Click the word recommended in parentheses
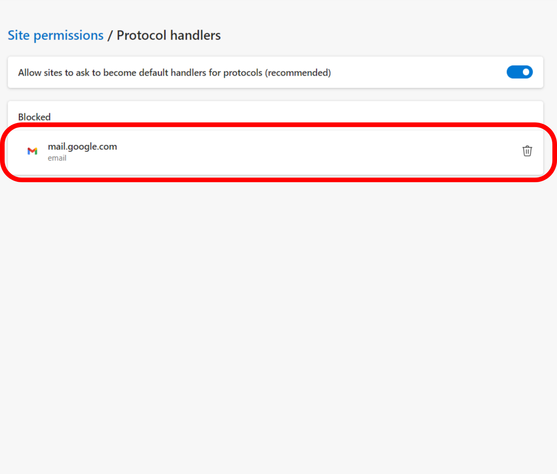557x474 pixels. click(298, 73)
